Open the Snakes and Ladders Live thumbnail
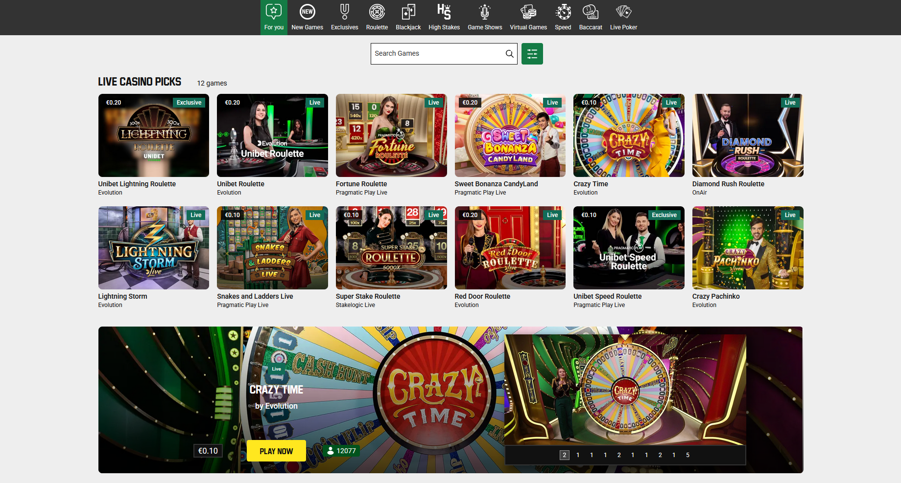Screen dimensions: 901x483 coord(272,248)
